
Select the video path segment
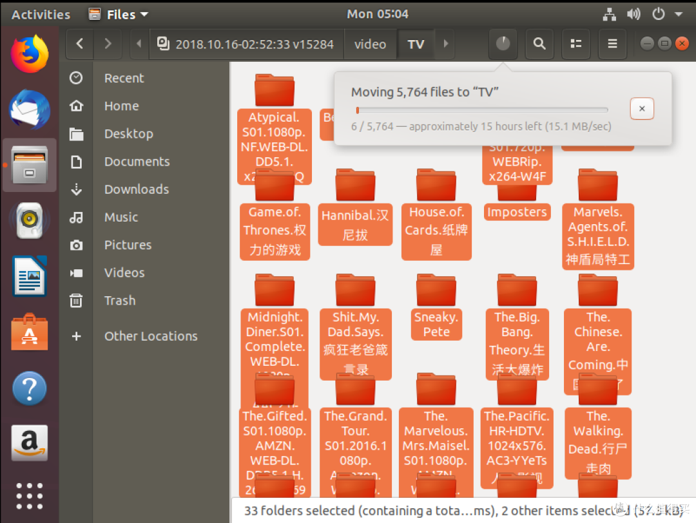370,44
